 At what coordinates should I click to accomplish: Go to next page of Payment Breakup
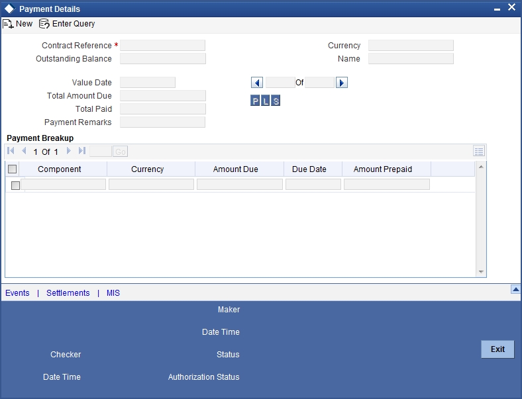69,151
